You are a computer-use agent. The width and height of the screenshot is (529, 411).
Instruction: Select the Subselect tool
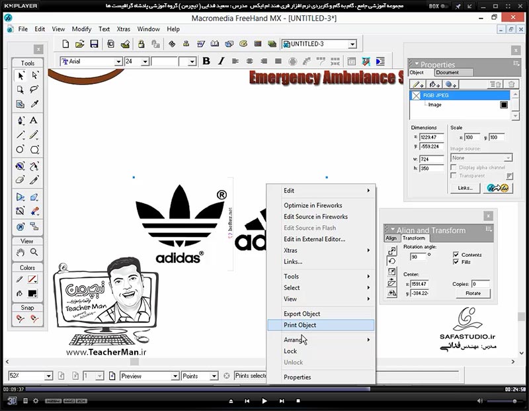pyautogui.click(x=34, y=75)
